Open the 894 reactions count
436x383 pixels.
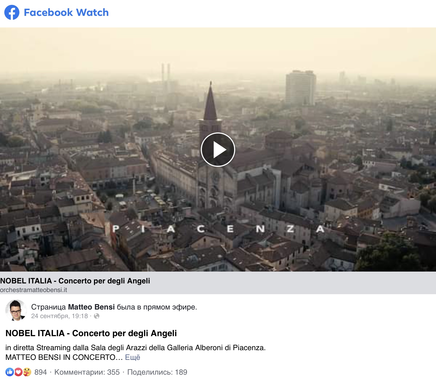click(41, 372)
